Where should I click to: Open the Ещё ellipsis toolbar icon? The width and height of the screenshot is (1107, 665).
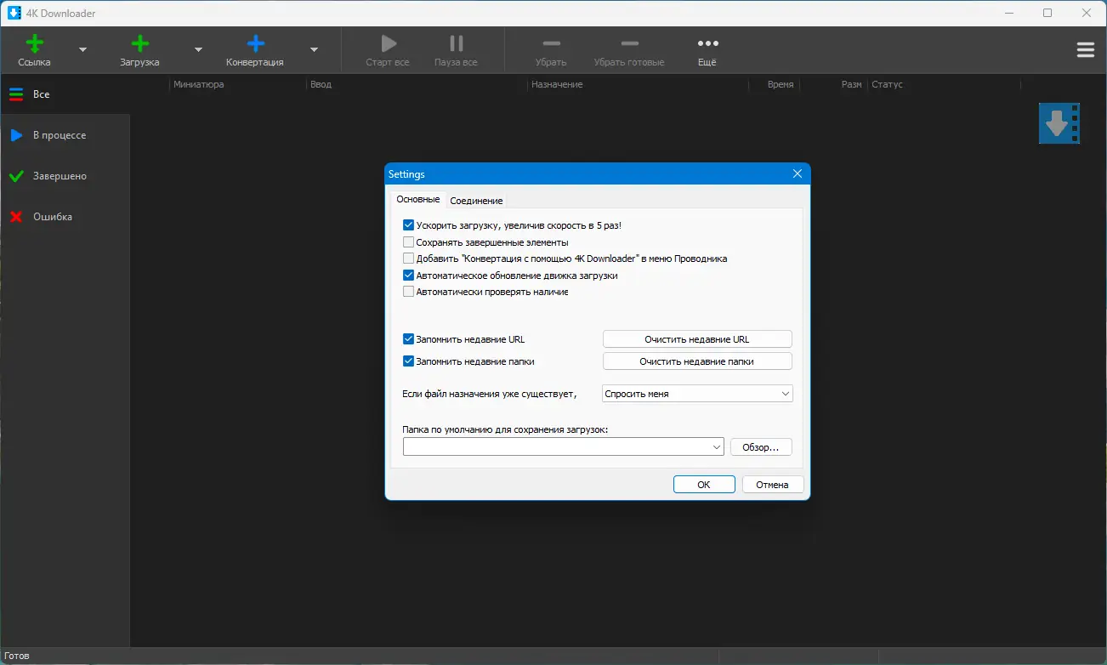707,43
